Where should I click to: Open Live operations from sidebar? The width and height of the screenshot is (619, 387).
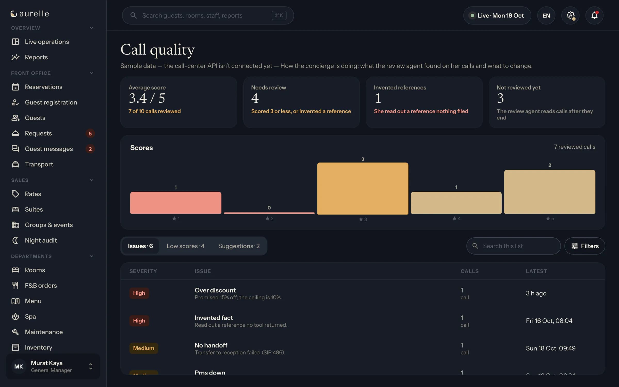53,42
